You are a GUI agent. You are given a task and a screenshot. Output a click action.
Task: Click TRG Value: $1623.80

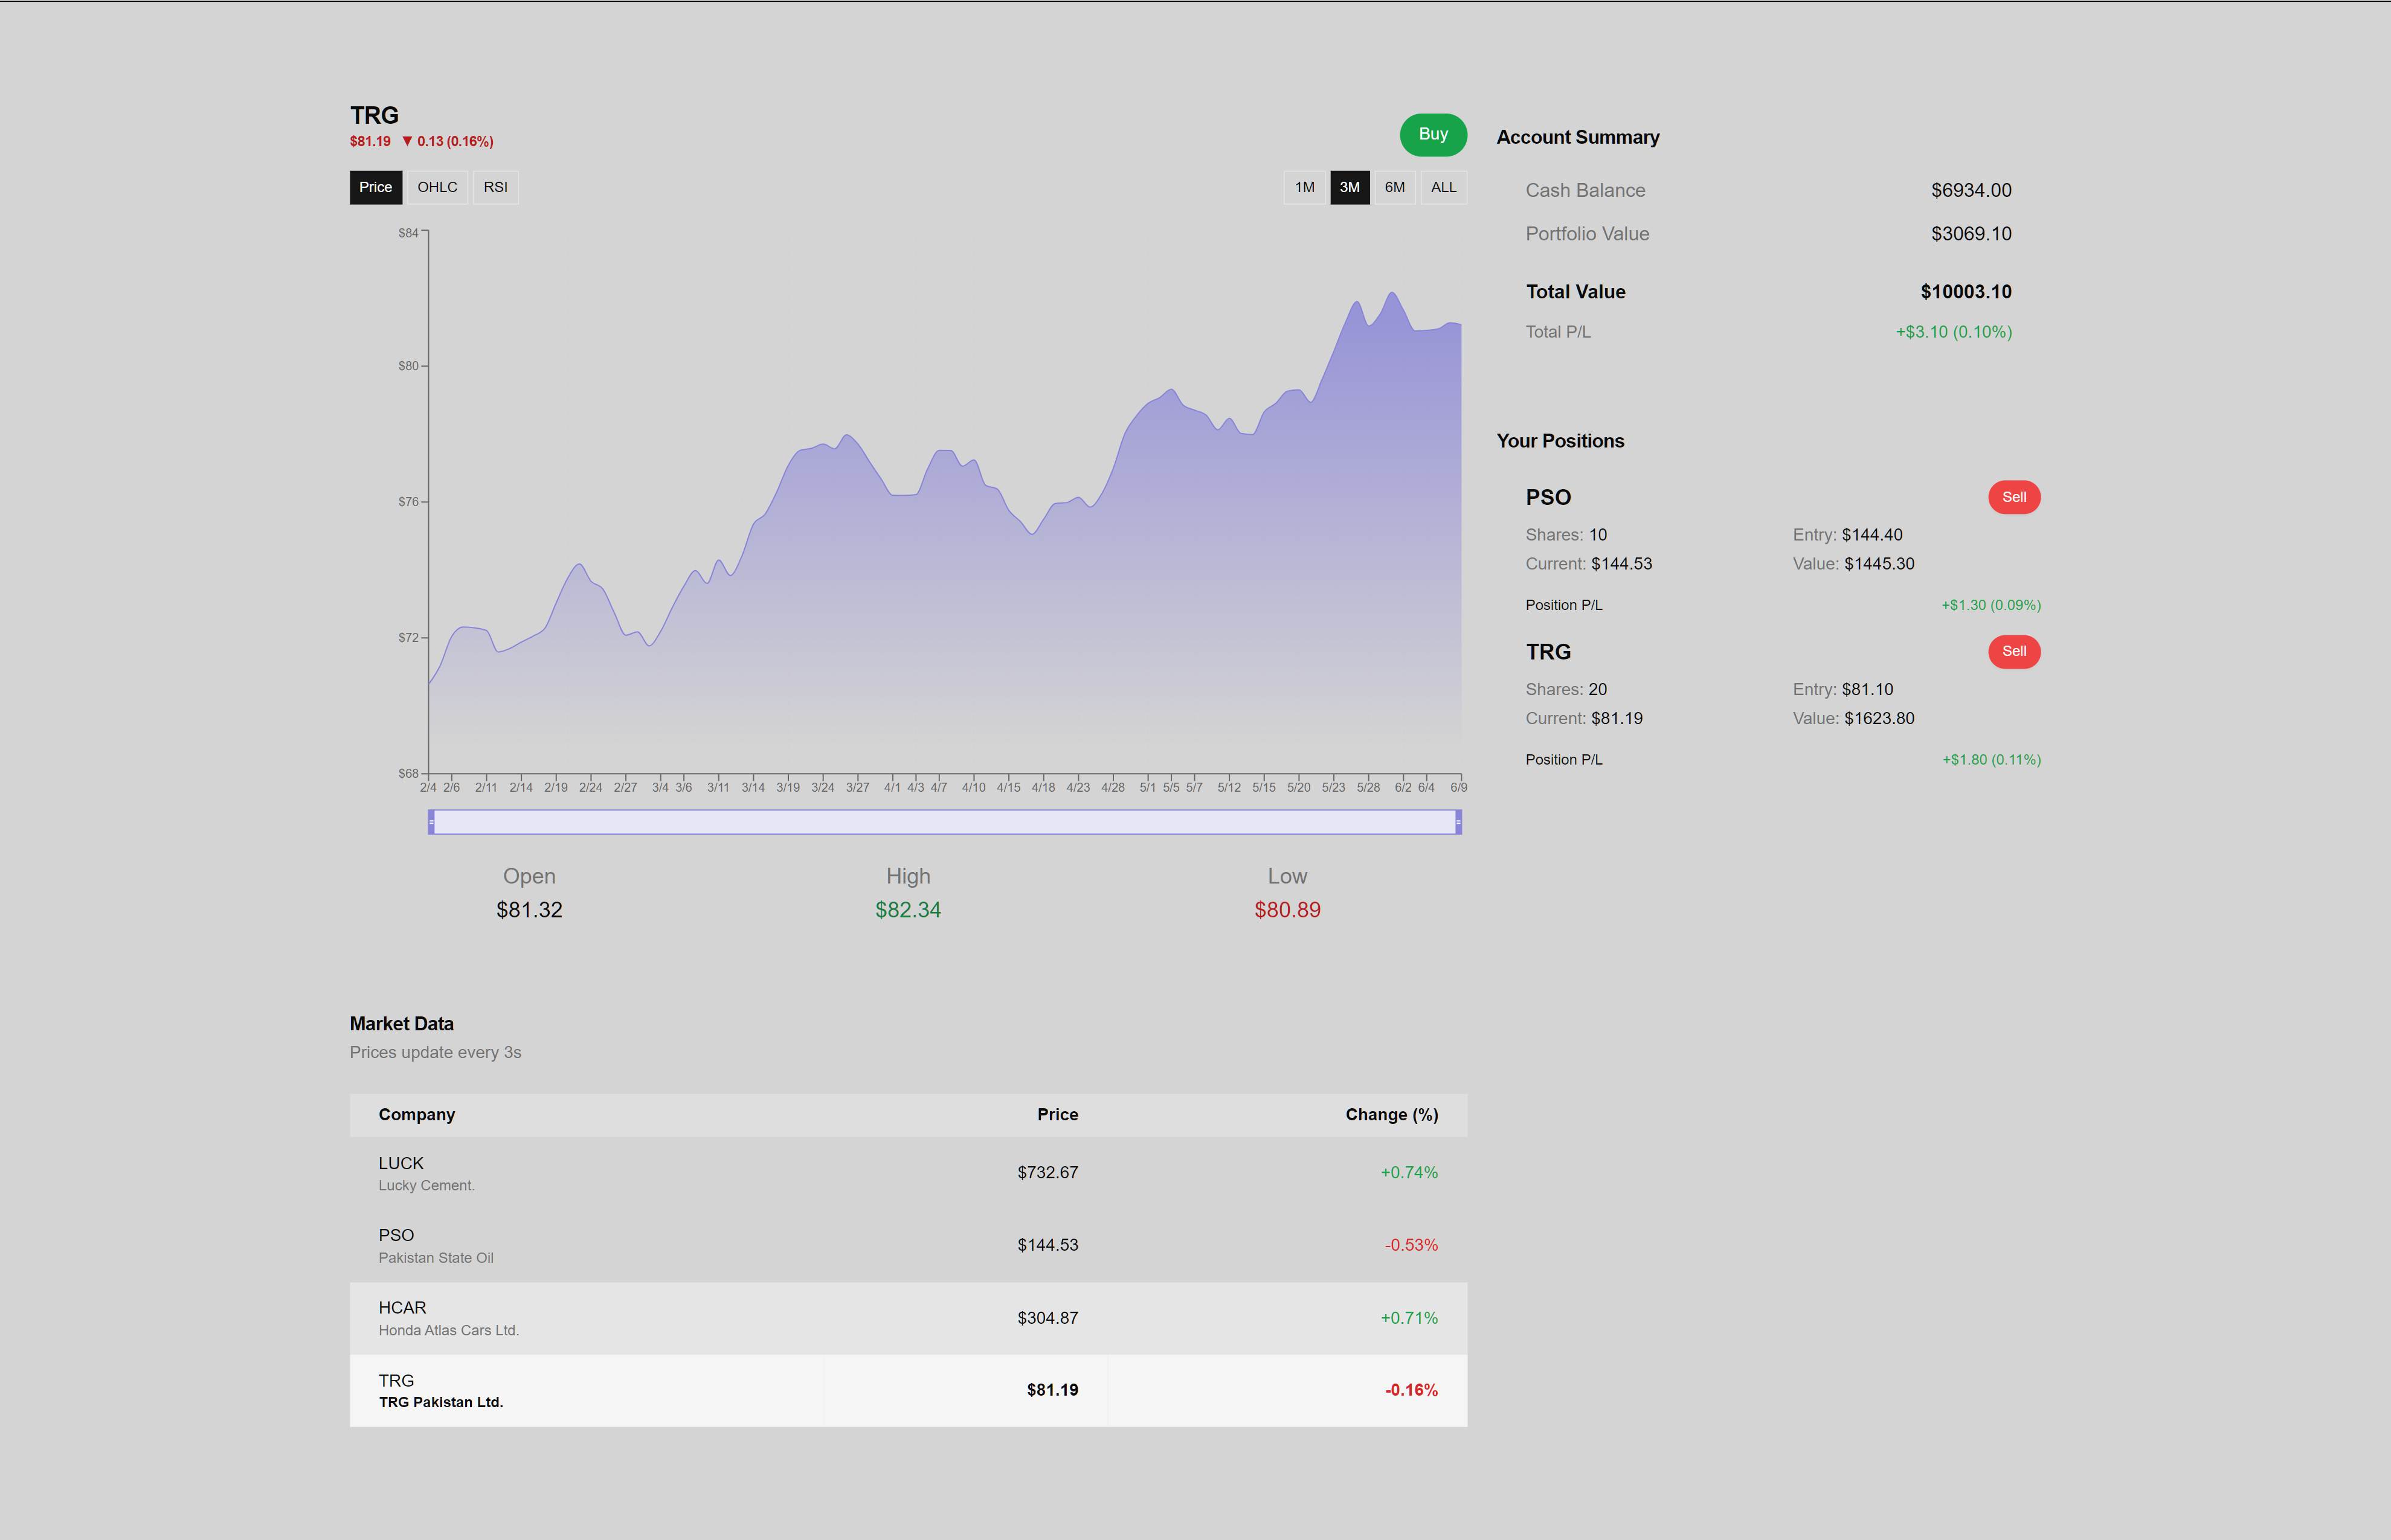click(1853, 718)
